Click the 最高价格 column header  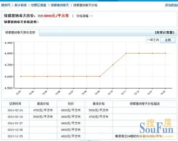click(43, 104)
